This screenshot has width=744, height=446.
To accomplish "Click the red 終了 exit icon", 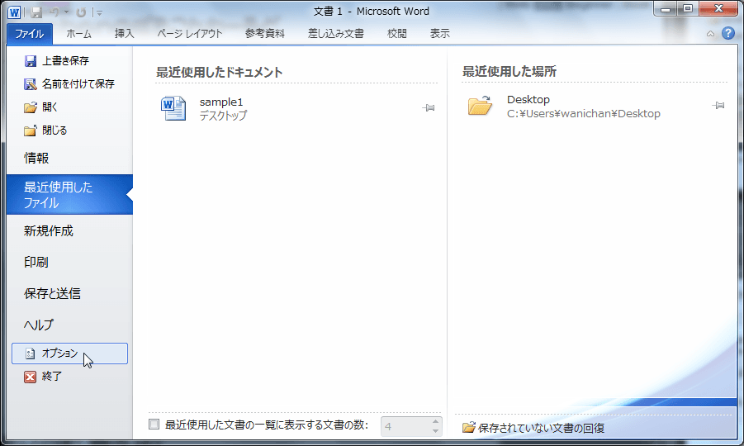I will [30, 377].
